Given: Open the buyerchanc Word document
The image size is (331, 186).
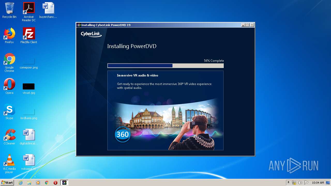Looking at the screenshot, I should [48, 10].
